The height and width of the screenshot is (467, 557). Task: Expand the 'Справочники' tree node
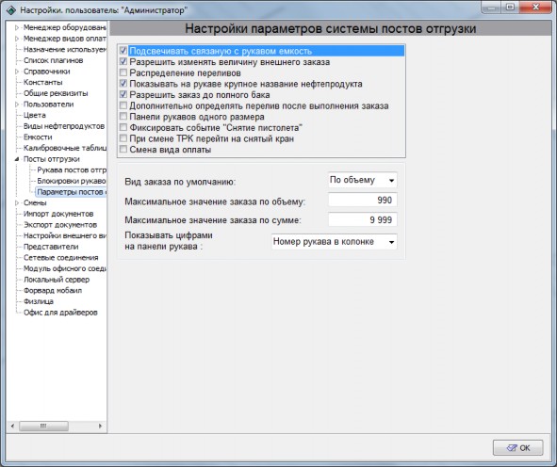(x=17, y=72)
